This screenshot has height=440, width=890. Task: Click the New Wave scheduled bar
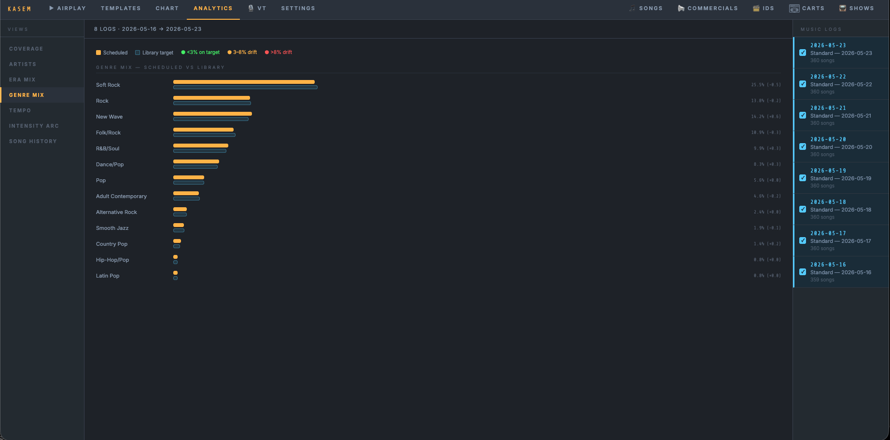[212, 114]
